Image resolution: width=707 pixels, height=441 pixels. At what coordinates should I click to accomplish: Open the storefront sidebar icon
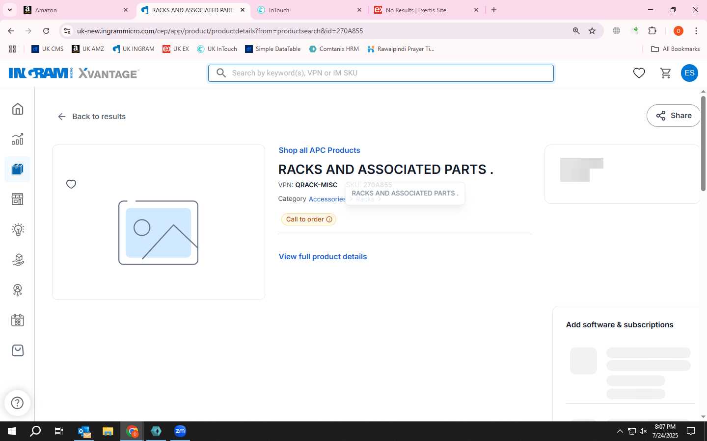pos(18,199)
